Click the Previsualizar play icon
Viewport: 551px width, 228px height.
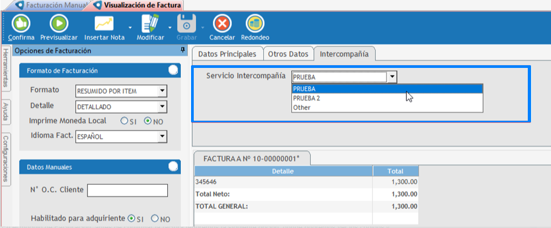click(x=59, y=24)
